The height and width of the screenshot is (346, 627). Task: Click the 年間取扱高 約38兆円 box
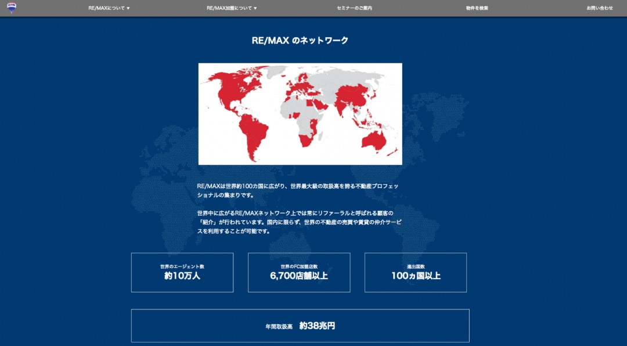pos(300,326)
